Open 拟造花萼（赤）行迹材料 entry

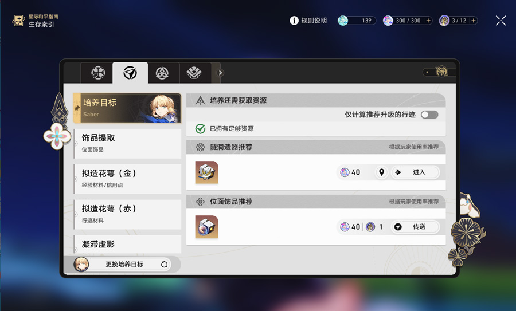point(127,214)
